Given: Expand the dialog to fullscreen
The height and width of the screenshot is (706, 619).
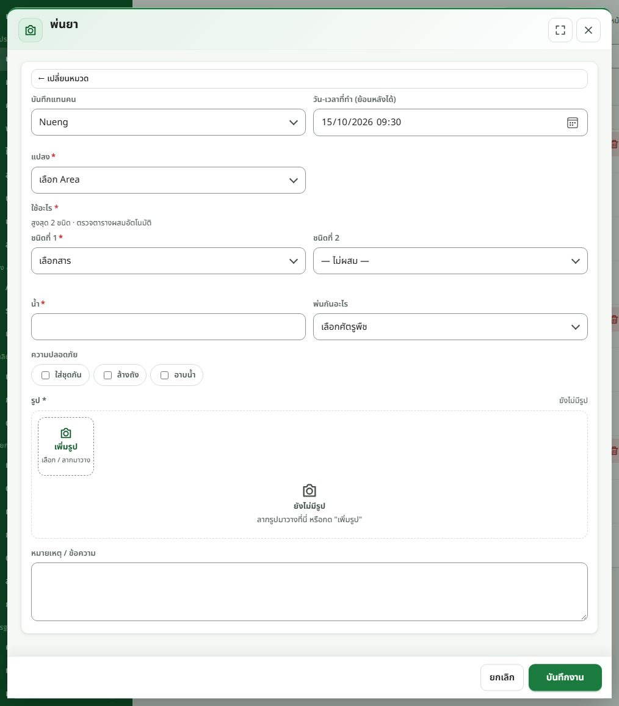Looking at the screenshot, I should [560, 30].
